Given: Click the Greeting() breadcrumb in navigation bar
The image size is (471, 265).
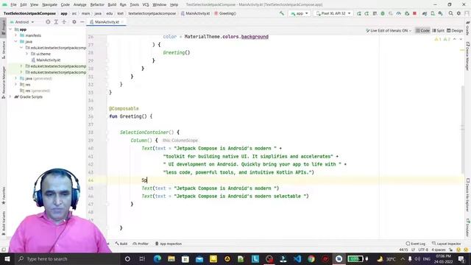Looking at the screenshot, I should [225, 13].
